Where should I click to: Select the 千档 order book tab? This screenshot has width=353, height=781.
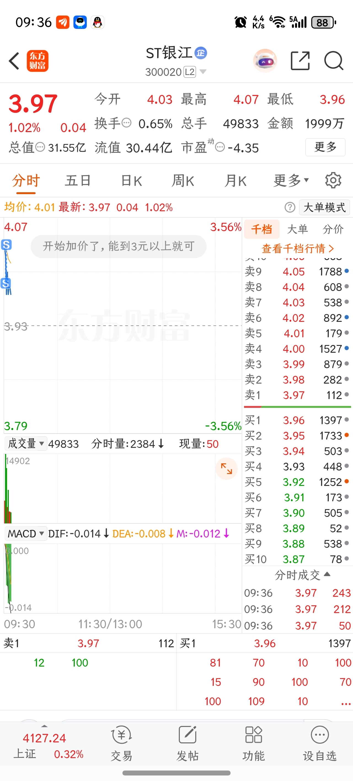click(x=262, y=229)
